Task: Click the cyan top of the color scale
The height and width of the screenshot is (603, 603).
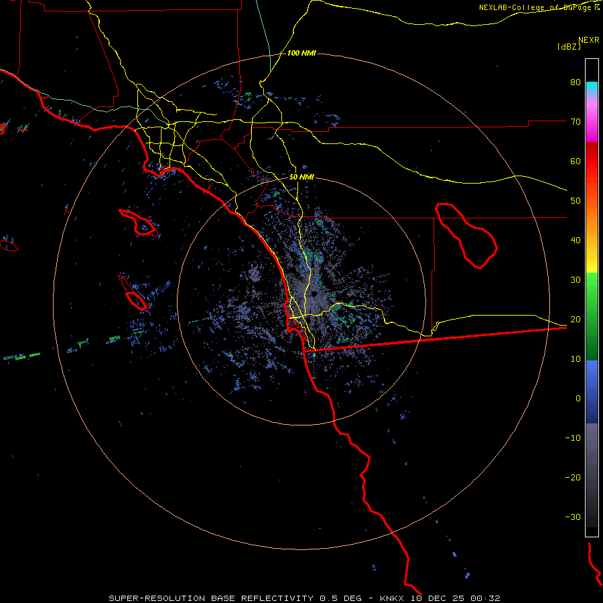Action: tap(592, 88)
